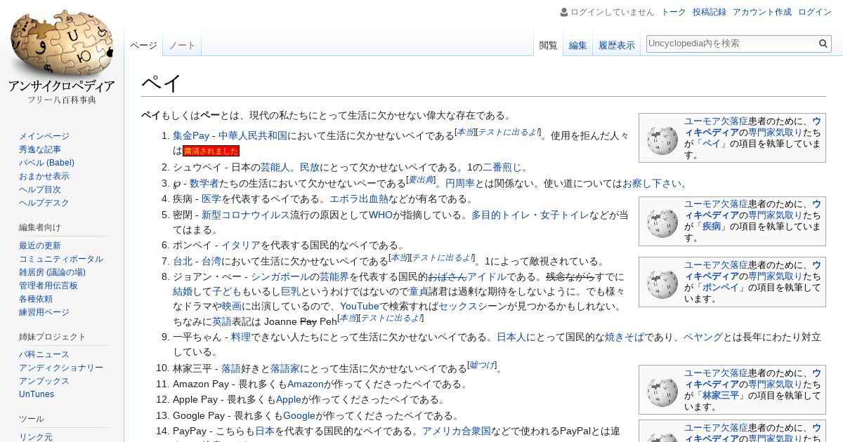Screen dimensions: 843x442
Task: Click the search magnifier icon
Action: tap(823, 43)
